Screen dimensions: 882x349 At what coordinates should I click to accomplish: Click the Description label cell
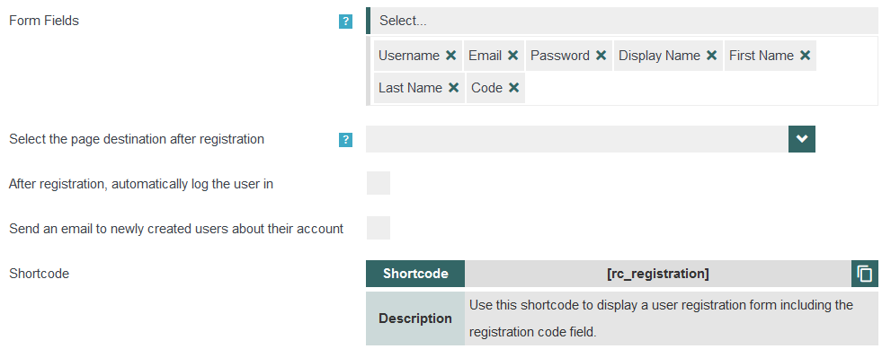[x=415, y=318]
